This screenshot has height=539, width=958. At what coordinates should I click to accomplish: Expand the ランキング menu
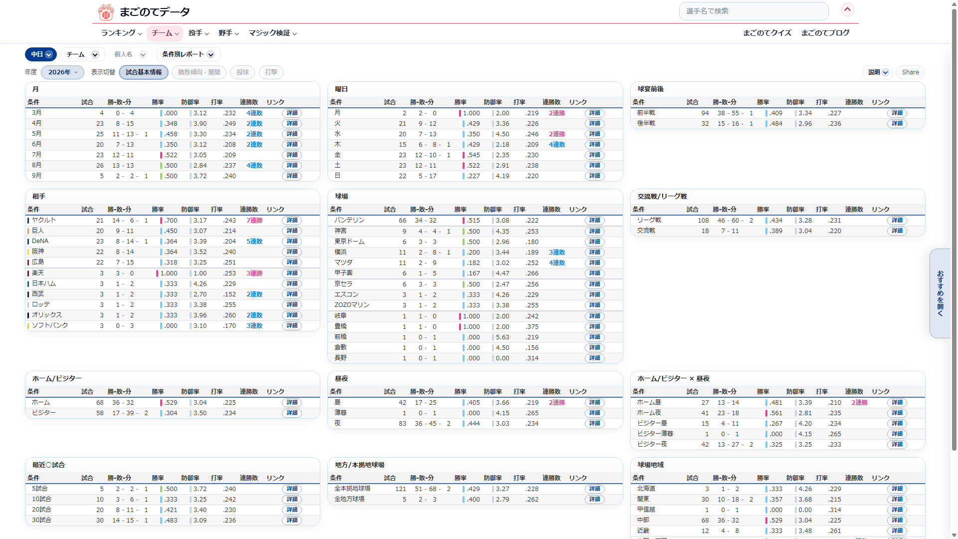pyautogui.click(x=121, y=33)
